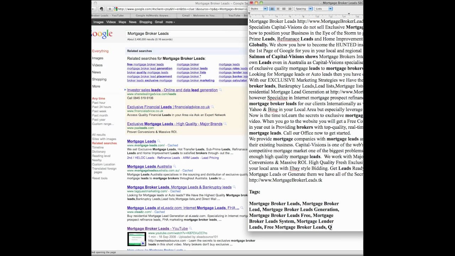Open 'Lead Pricing' sitelink under Mortgage Leads
This screenshot has width=455, height=256.
pos(210,158)
